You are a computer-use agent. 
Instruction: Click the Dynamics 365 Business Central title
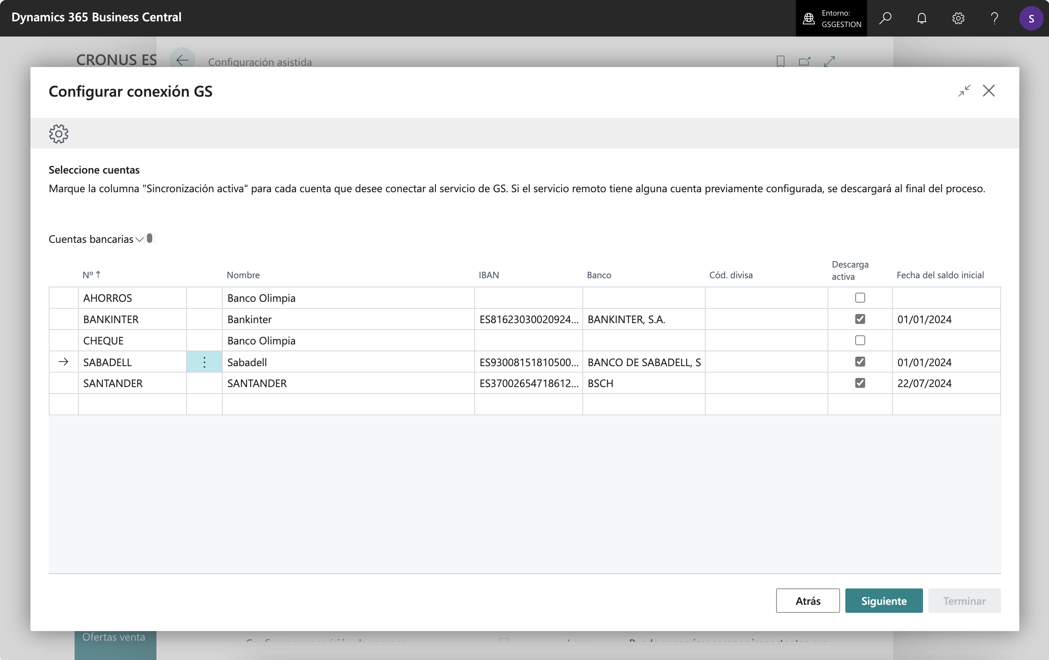click(96, 17)
